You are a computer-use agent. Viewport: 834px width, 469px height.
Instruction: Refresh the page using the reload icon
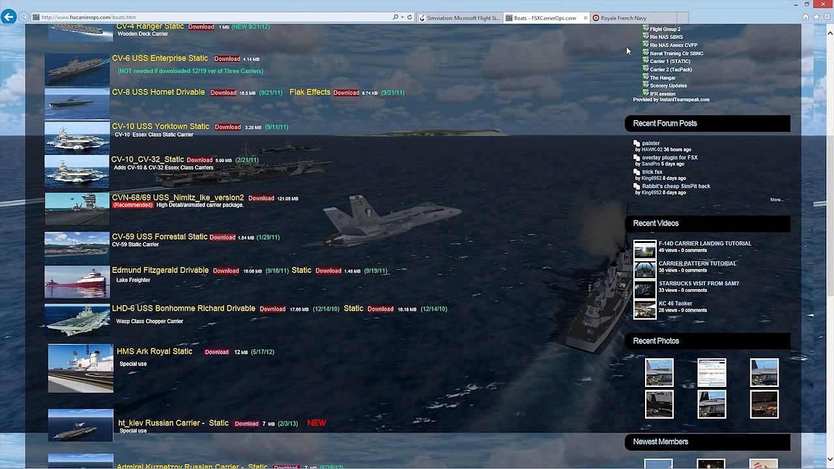coord(409,18)
